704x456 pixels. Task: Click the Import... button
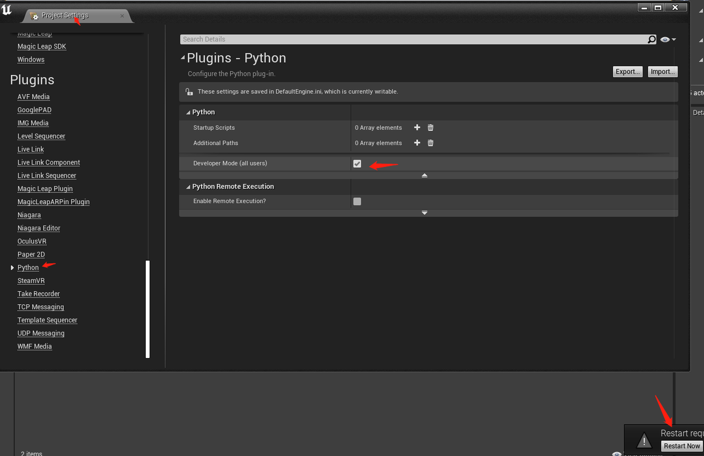[662, 72]
